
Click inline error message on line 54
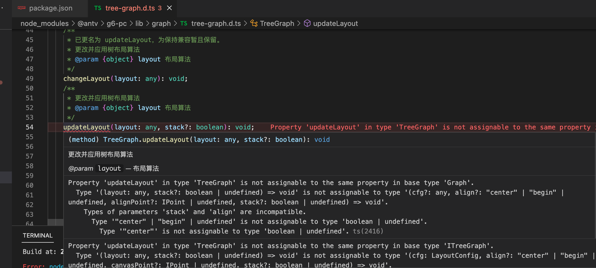coord(433,127)
